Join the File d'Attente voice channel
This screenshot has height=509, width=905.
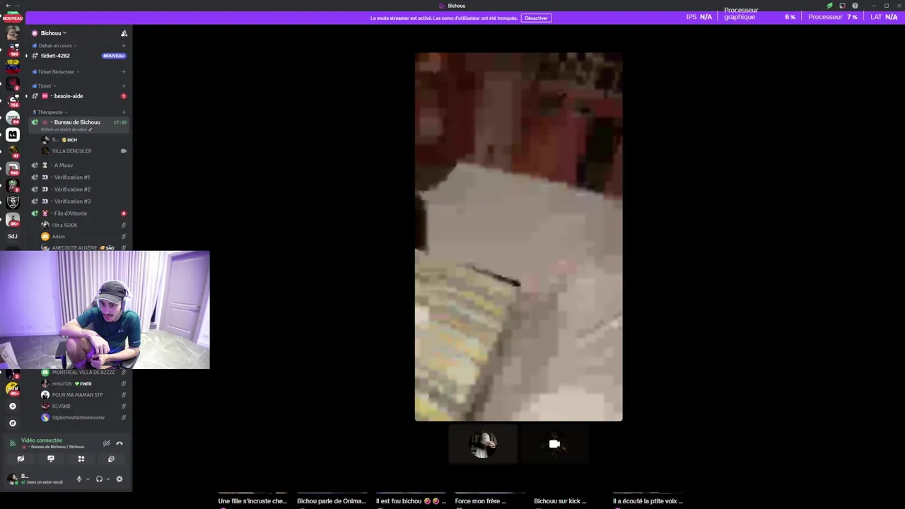click(x=78, y=213)
